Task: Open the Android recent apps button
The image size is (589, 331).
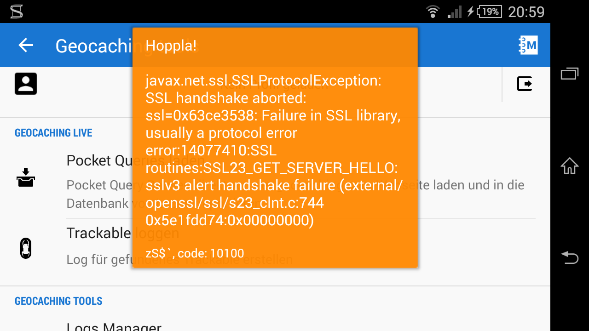Action: tap(569, 74)
